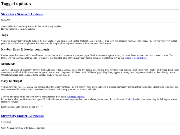Click the comments.html code text
Viewport: 180px width, 135px height.
point(161,56)
